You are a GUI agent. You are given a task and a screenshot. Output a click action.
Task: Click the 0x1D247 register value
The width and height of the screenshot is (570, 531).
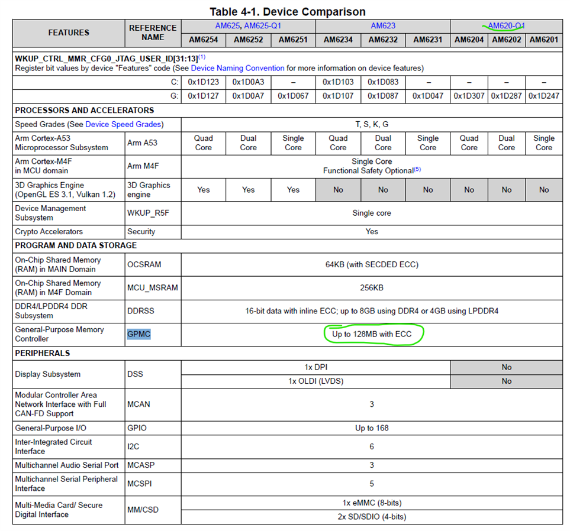(x=544, y=96)
